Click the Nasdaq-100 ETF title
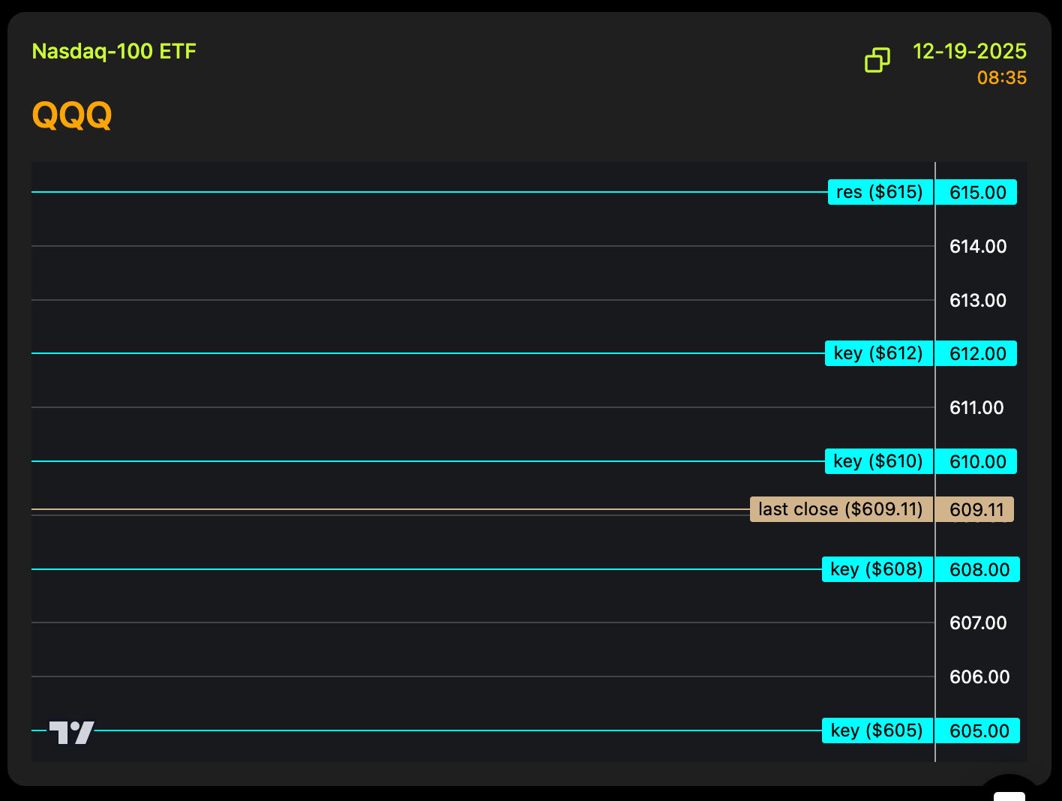This screenshot has width=1062, height=801. tap(114, 51)
